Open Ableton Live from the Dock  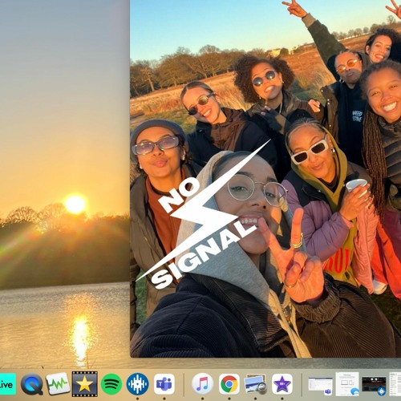[7, 384]
